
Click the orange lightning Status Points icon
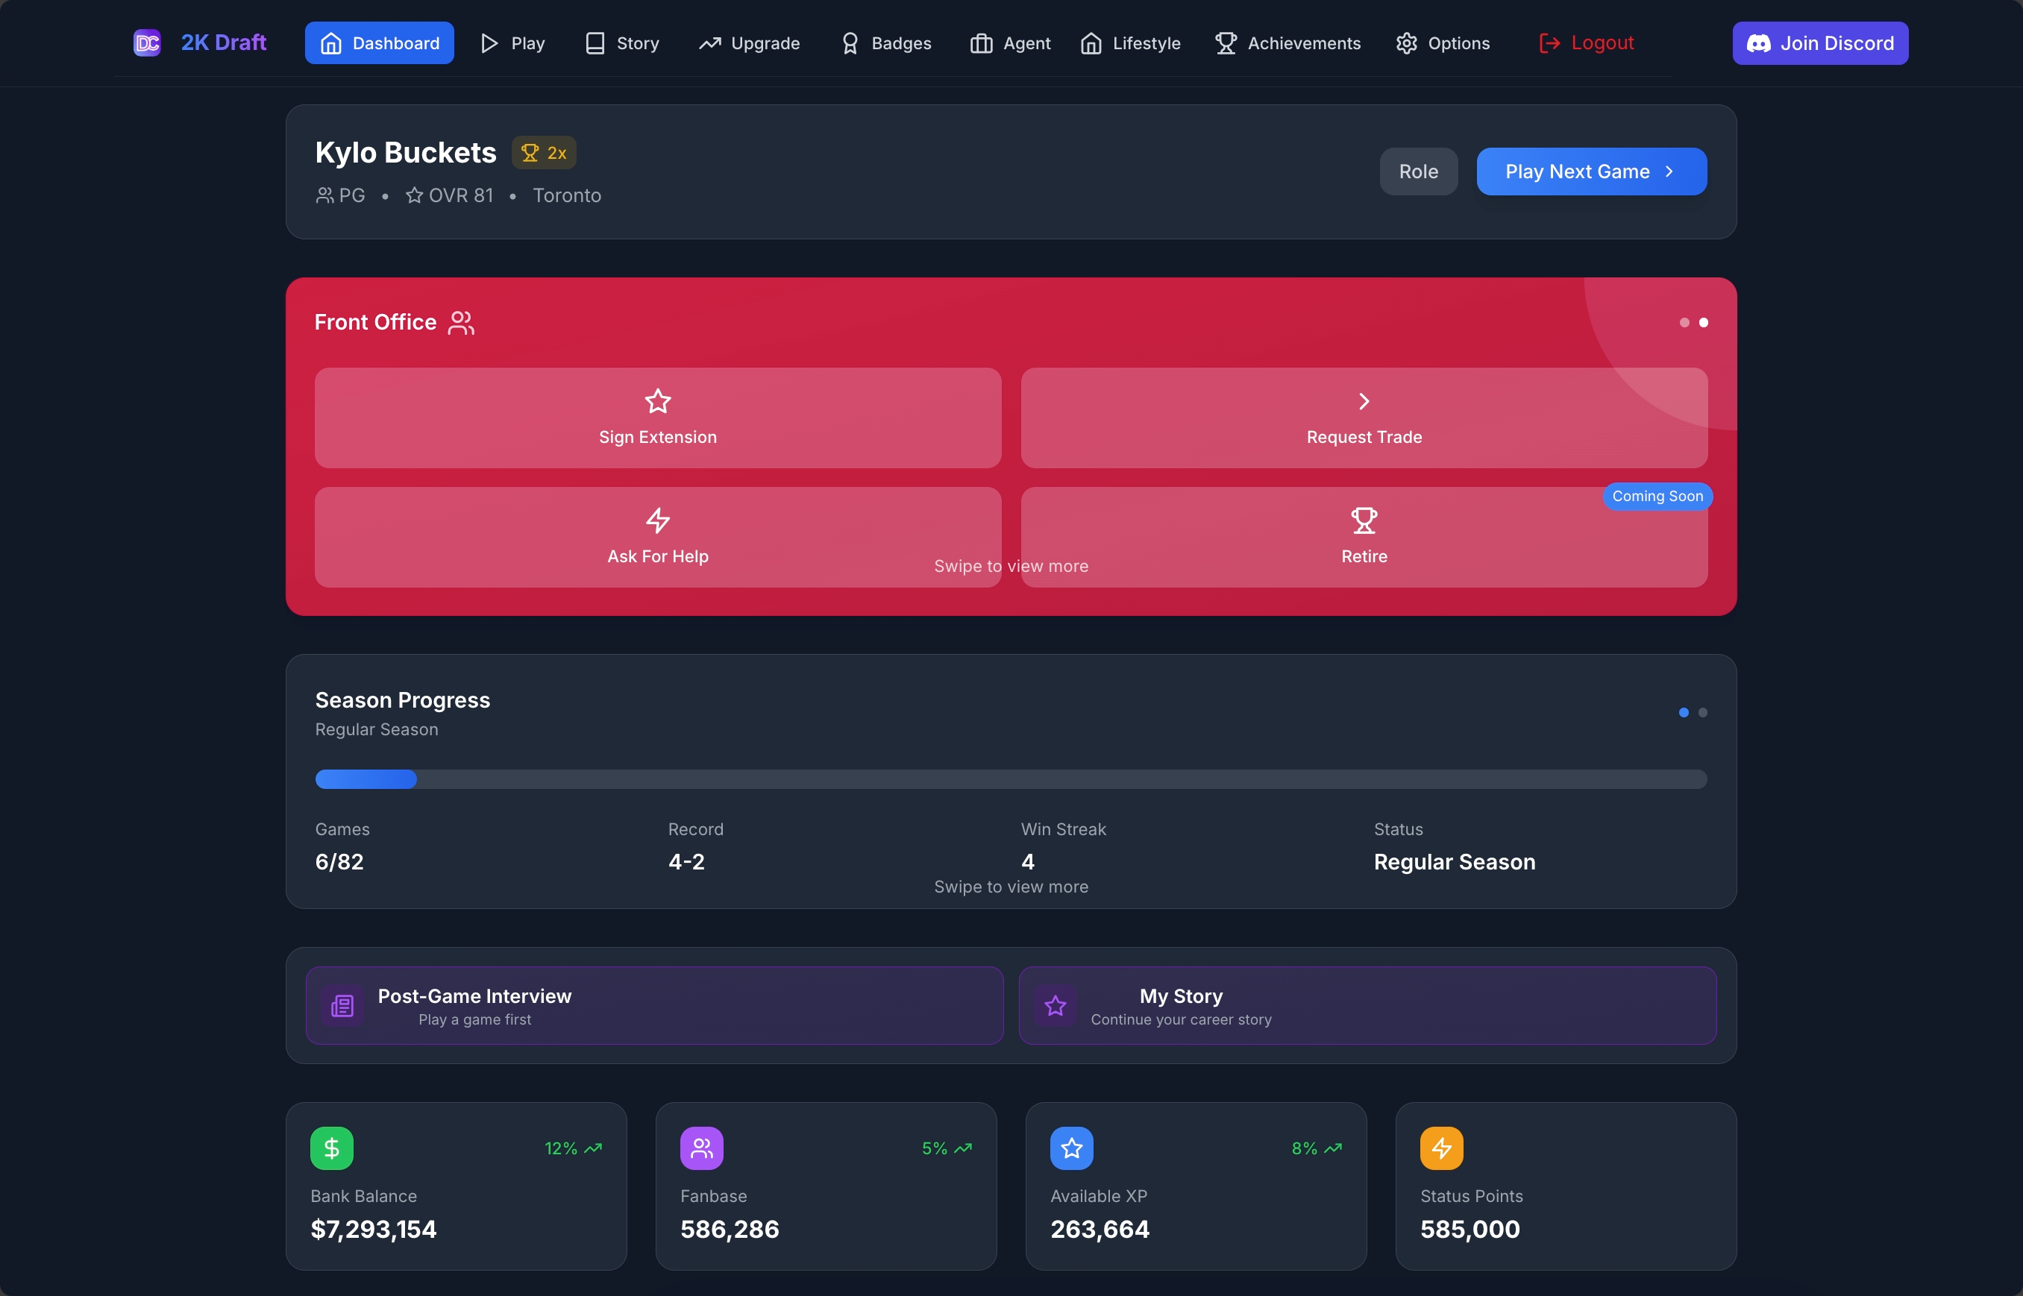click(1441, 1148)
